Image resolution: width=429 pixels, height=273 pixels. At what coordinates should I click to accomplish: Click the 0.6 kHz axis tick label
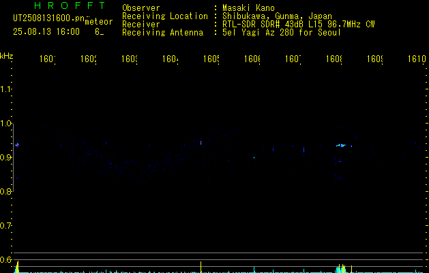click(5, 260)
